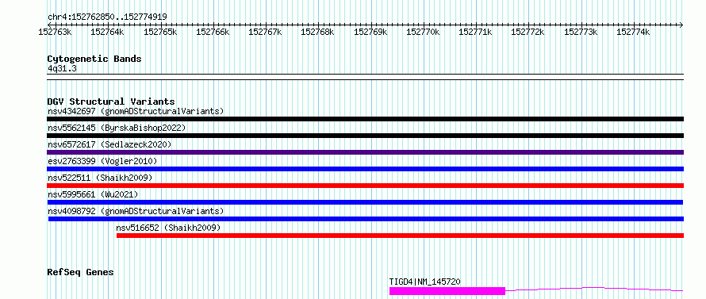Click the nsv6572617 Sedlazeck2020 label
This screenshot has width=706, height=299.
[109, 144]
